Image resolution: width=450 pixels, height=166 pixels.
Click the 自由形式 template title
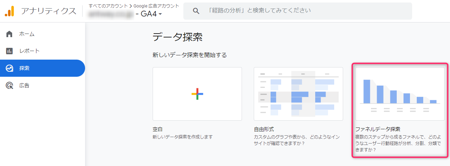pyautogui.click(x=264, y=129)
